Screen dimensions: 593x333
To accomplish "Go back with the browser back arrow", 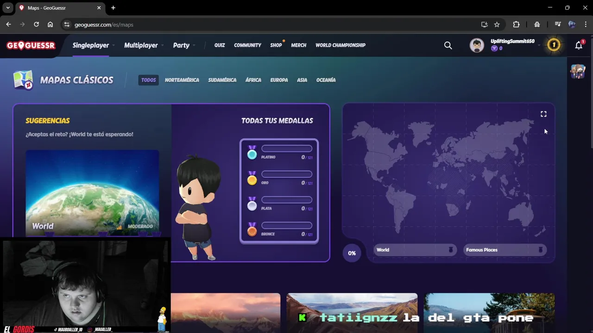I will [x=8, y=25].
